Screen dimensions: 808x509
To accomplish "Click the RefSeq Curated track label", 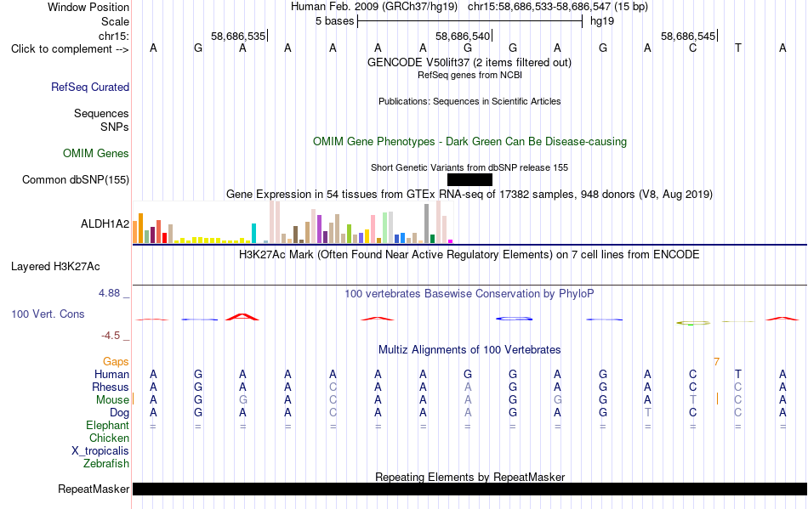I will [90, 87].
